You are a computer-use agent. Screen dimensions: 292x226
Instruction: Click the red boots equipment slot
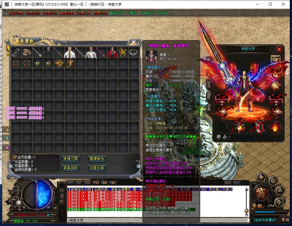pyautogui.click(x=258, y=127)
